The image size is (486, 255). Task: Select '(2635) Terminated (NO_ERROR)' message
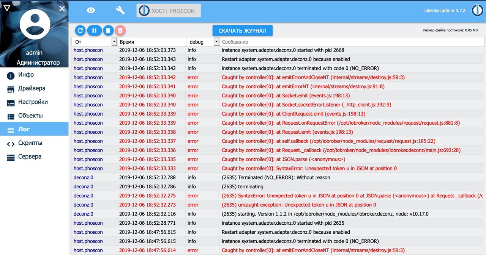click(276, 177)
